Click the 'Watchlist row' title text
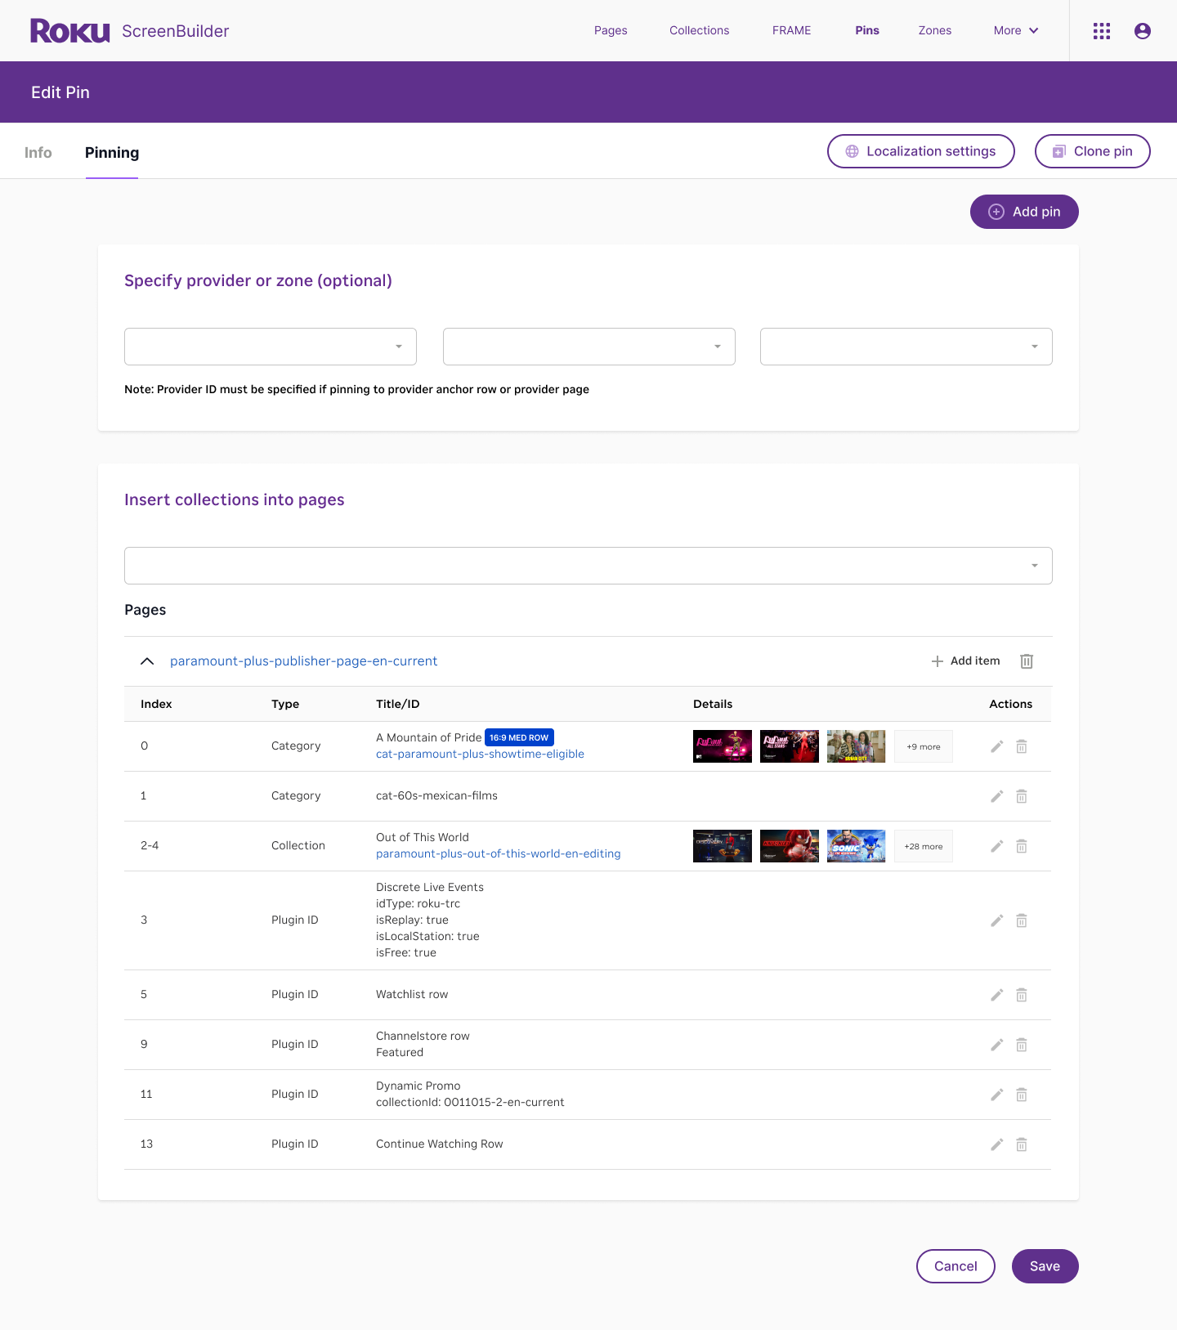Image resolution: width=1177 pixels, height=1330 pixels. coord(412,995)
